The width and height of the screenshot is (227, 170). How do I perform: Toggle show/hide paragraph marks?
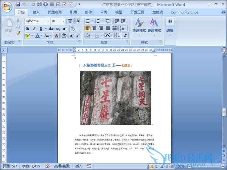125,36
